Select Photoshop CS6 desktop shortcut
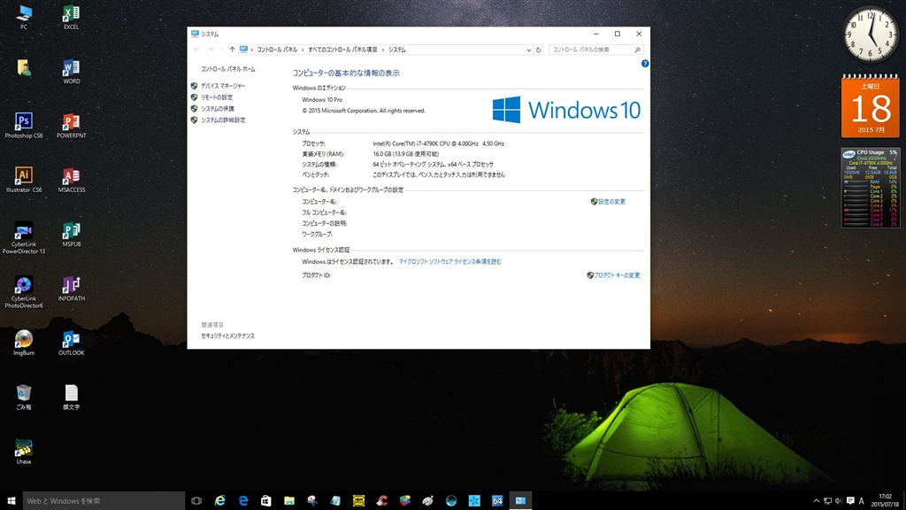The height and width of the screenshot is (510, 906). pos(24,126)
